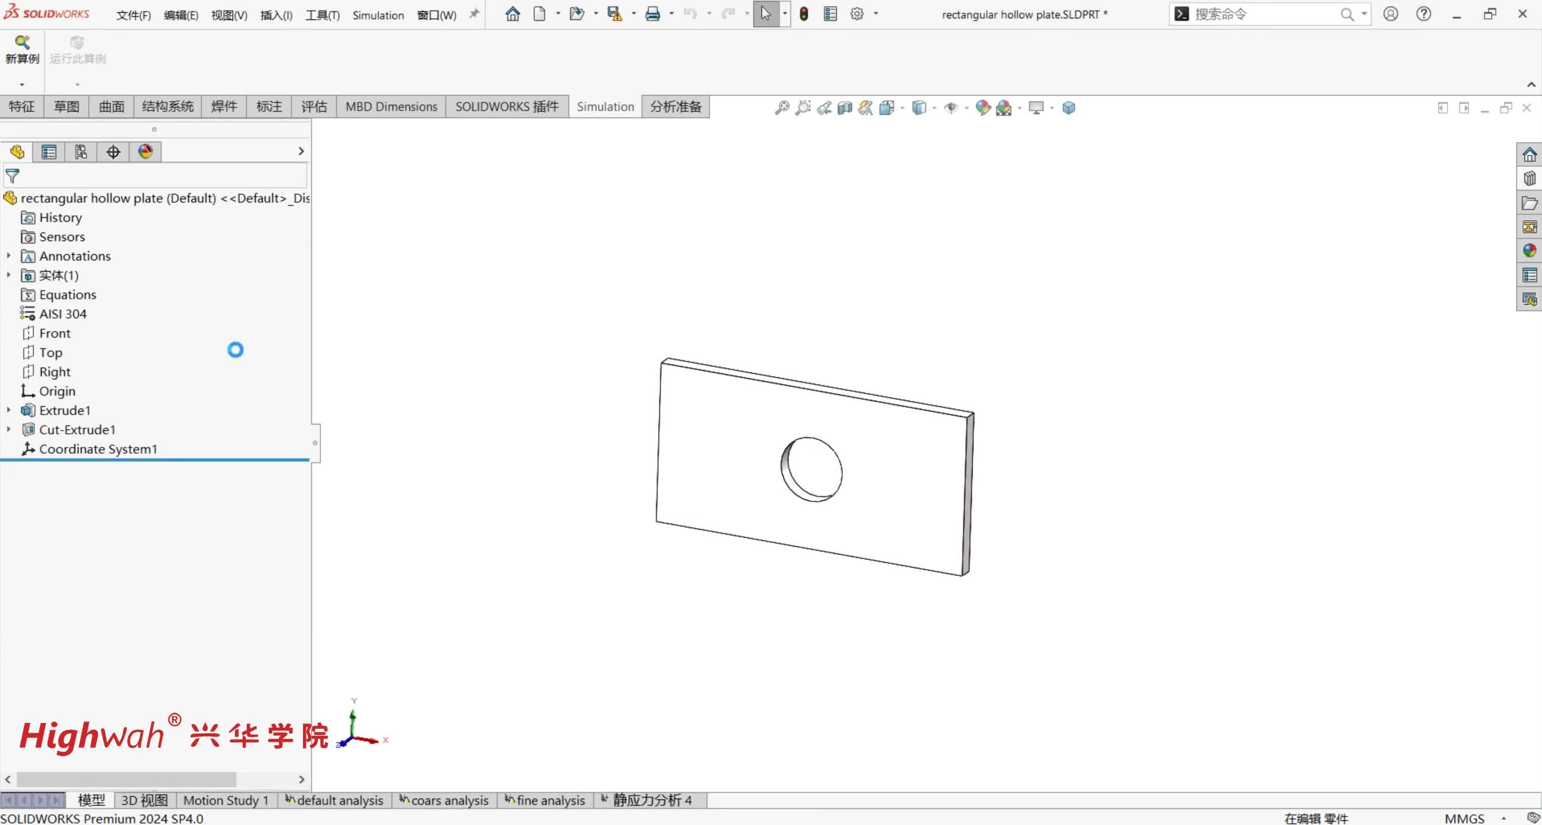Viewport: 1542px width, 825px height.
Task: Open the Simulation menu
Action: 377,15
